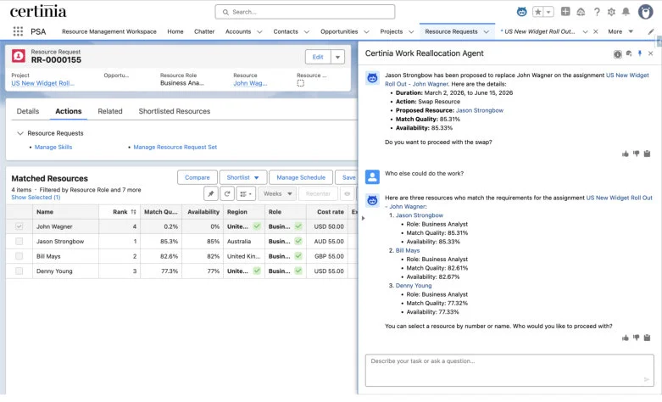The height and width of the screenshot is (402, 662).
Task: Open the Details tab
Action: pyautogui.click(x=28, y=111)
